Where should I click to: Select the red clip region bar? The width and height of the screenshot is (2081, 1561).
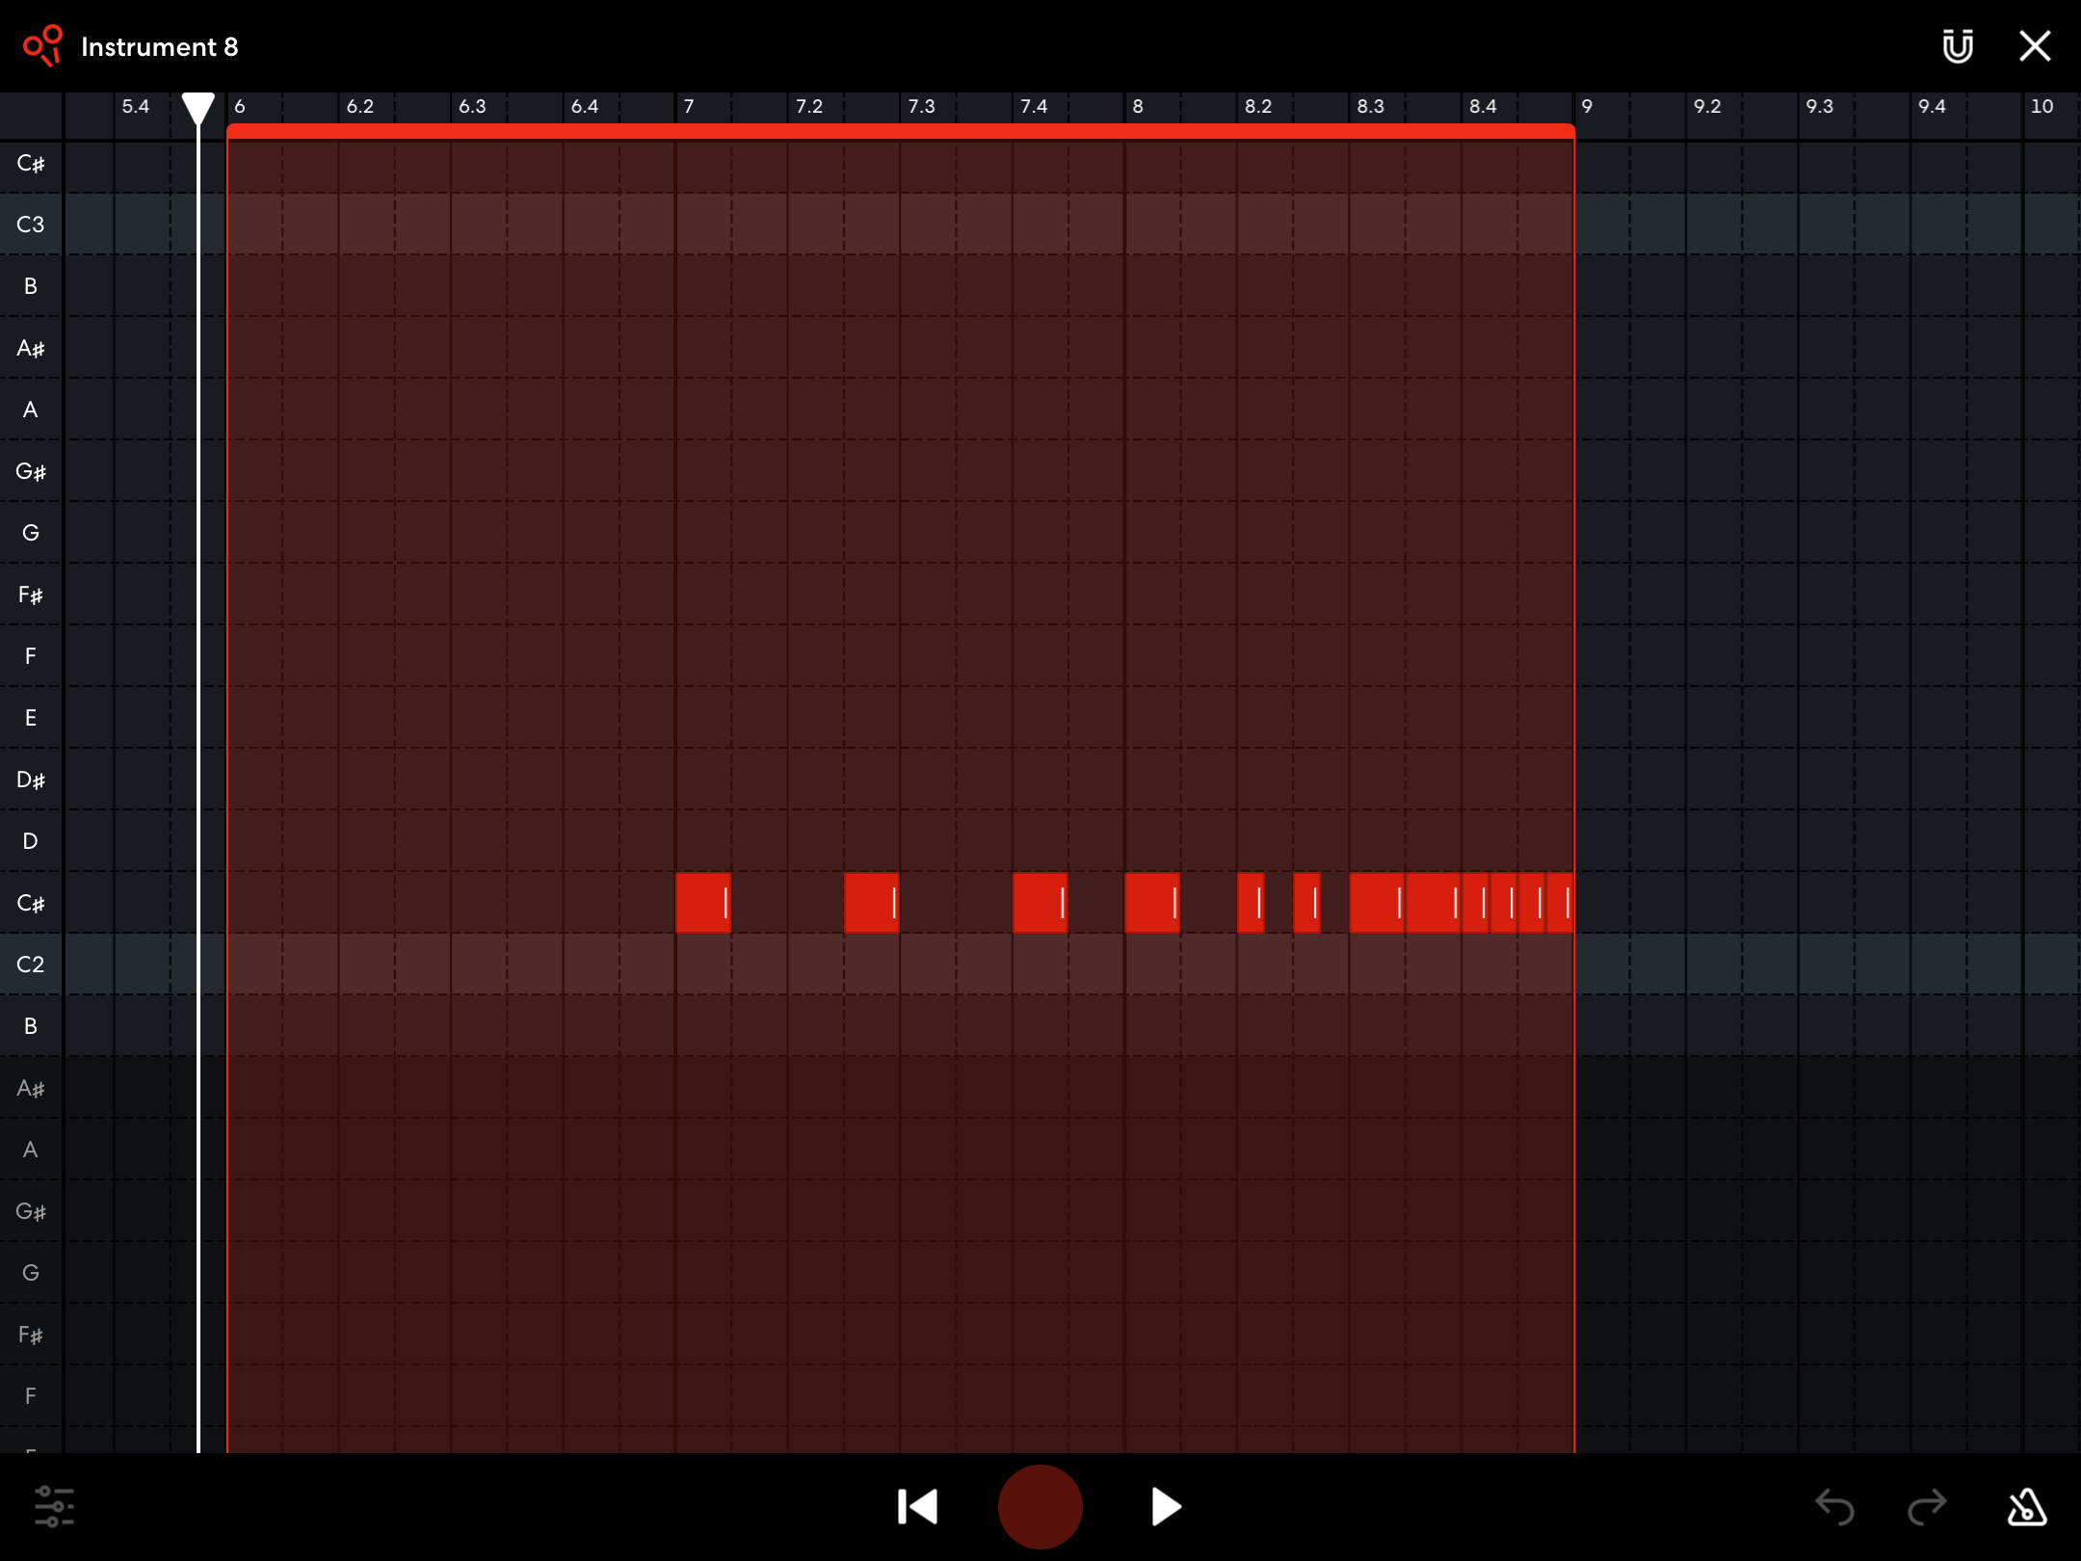pos(900,131)
